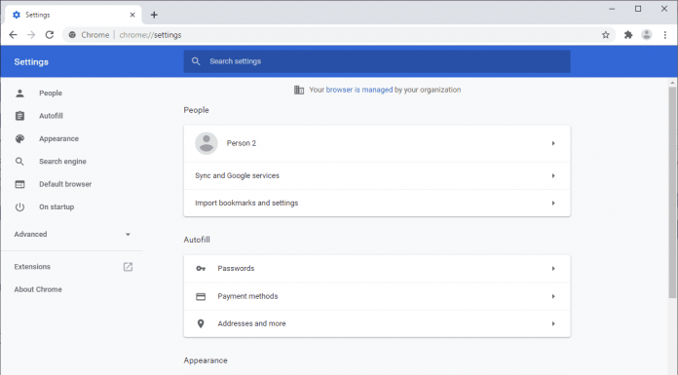Viewport: 678px width, 375px height.
Task: Open the profile avatar menu in toolbar
Action: point(647,35)
